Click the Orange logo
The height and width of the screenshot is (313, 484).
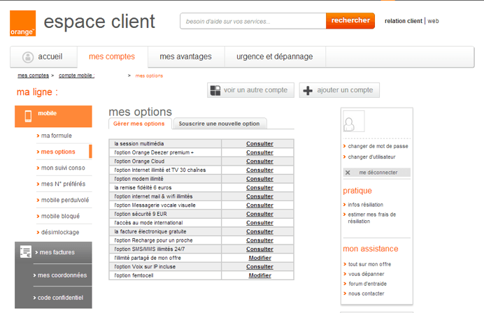coord(22,23)
